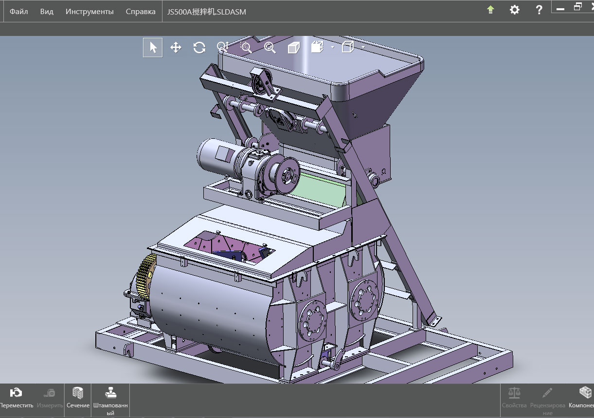Open the Вид menu
594x418 pixels.
point(47,12)
